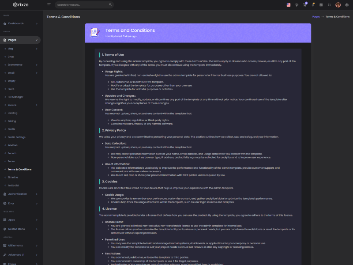Select File Manager from the sidebar
Image resolution: width=353 pixels, height=265 pixels.
[15, 97]
